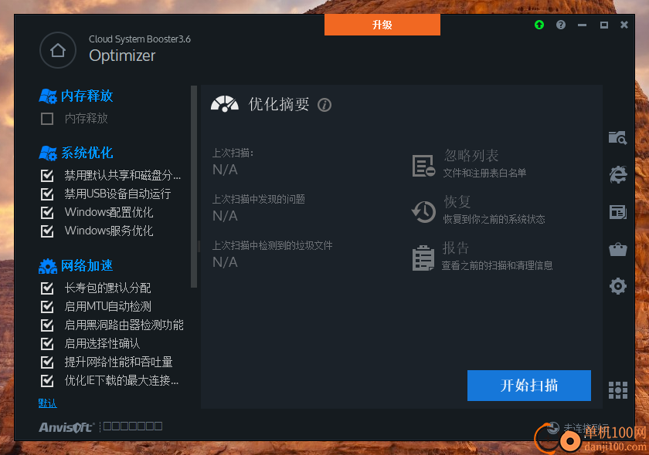Click the speedometer icon beside 优化摘要
Screen dimensions: 649x455
225,104
